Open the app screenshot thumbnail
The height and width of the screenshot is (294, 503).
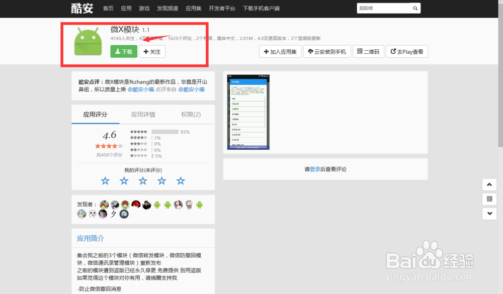point(248,112)
